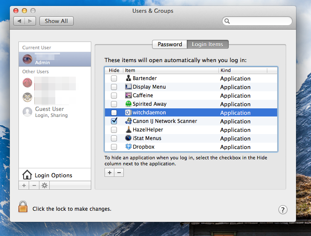
Task: Toggle Hide checkbox for iStat Menus
Action: (x=114, y=138)
